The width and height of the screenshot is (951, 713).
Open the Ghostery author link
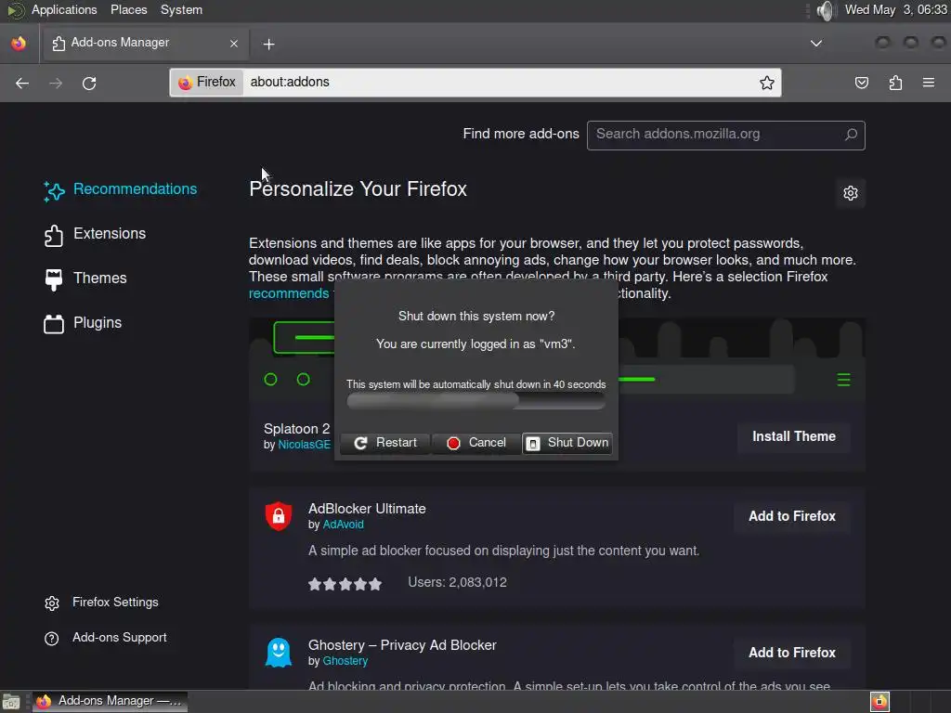(x=345, y=661)
